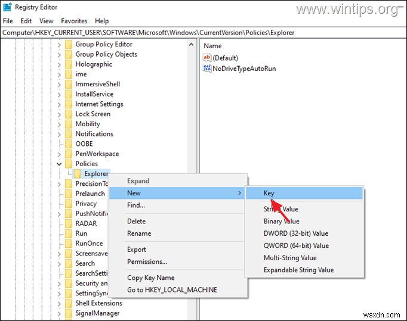407x321 pixels.
Task: Click the Group Policy Objects folder icon
Action: 69,54
